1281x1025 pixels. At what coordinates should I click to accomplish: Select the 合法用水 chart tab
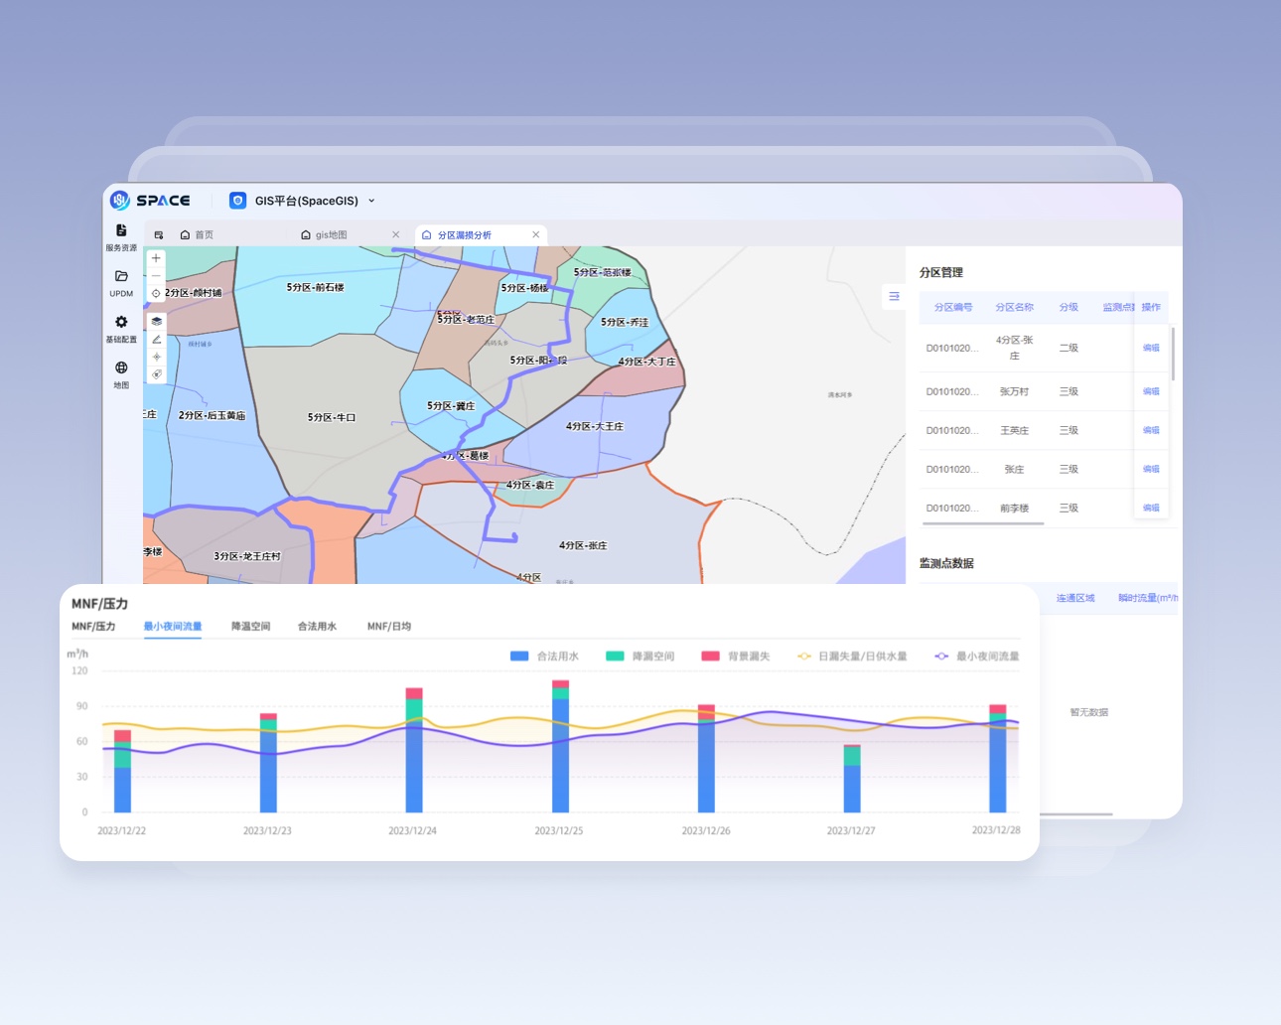[317, 627]
